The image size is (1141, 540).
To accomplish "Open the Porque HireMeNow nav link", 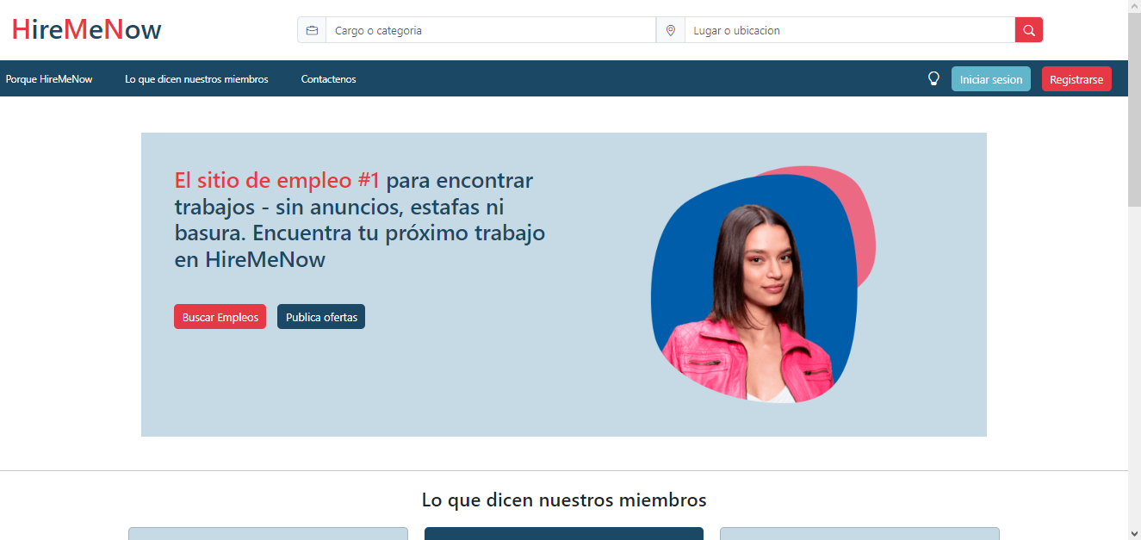I will [49, 79].
